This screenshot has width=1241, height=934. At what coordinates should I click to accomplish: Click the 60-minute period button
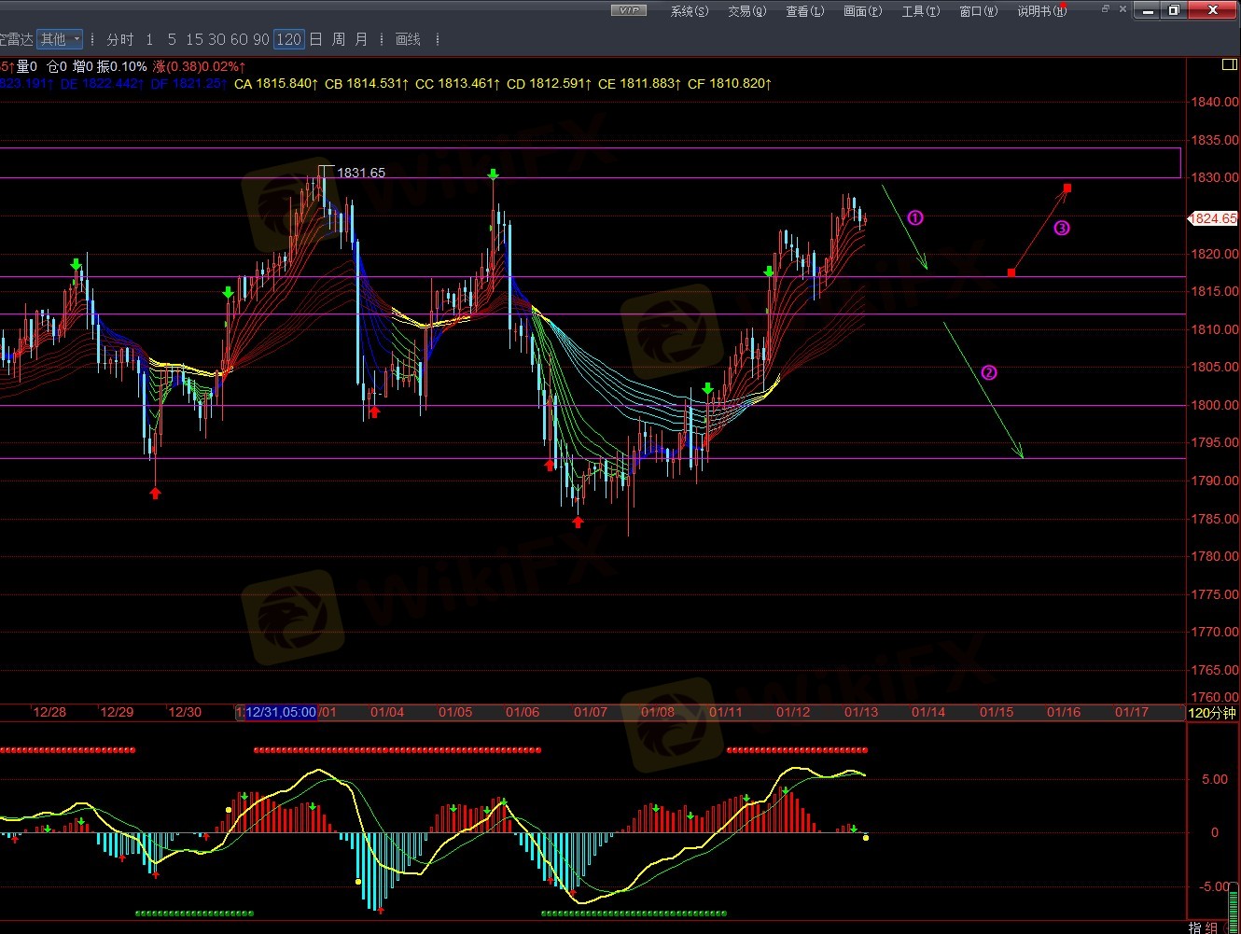coord(239,39)
